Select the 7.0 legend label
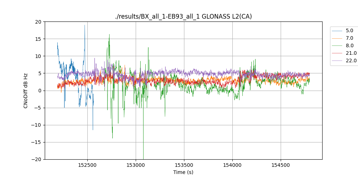This screenshot has height=179, width=358. (349, 38)
